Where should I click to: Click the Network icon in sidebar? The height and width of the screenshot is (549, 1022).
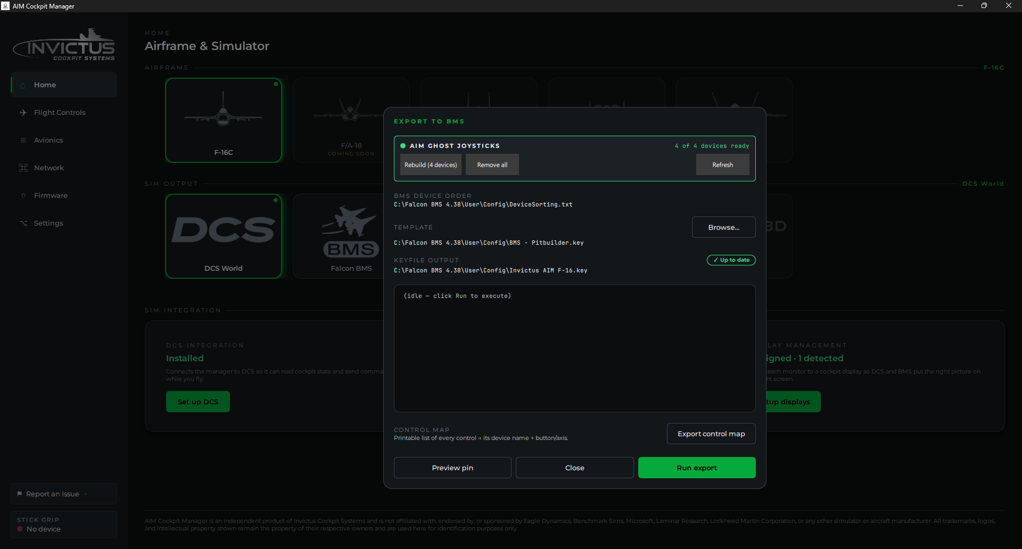coord(23,168)
